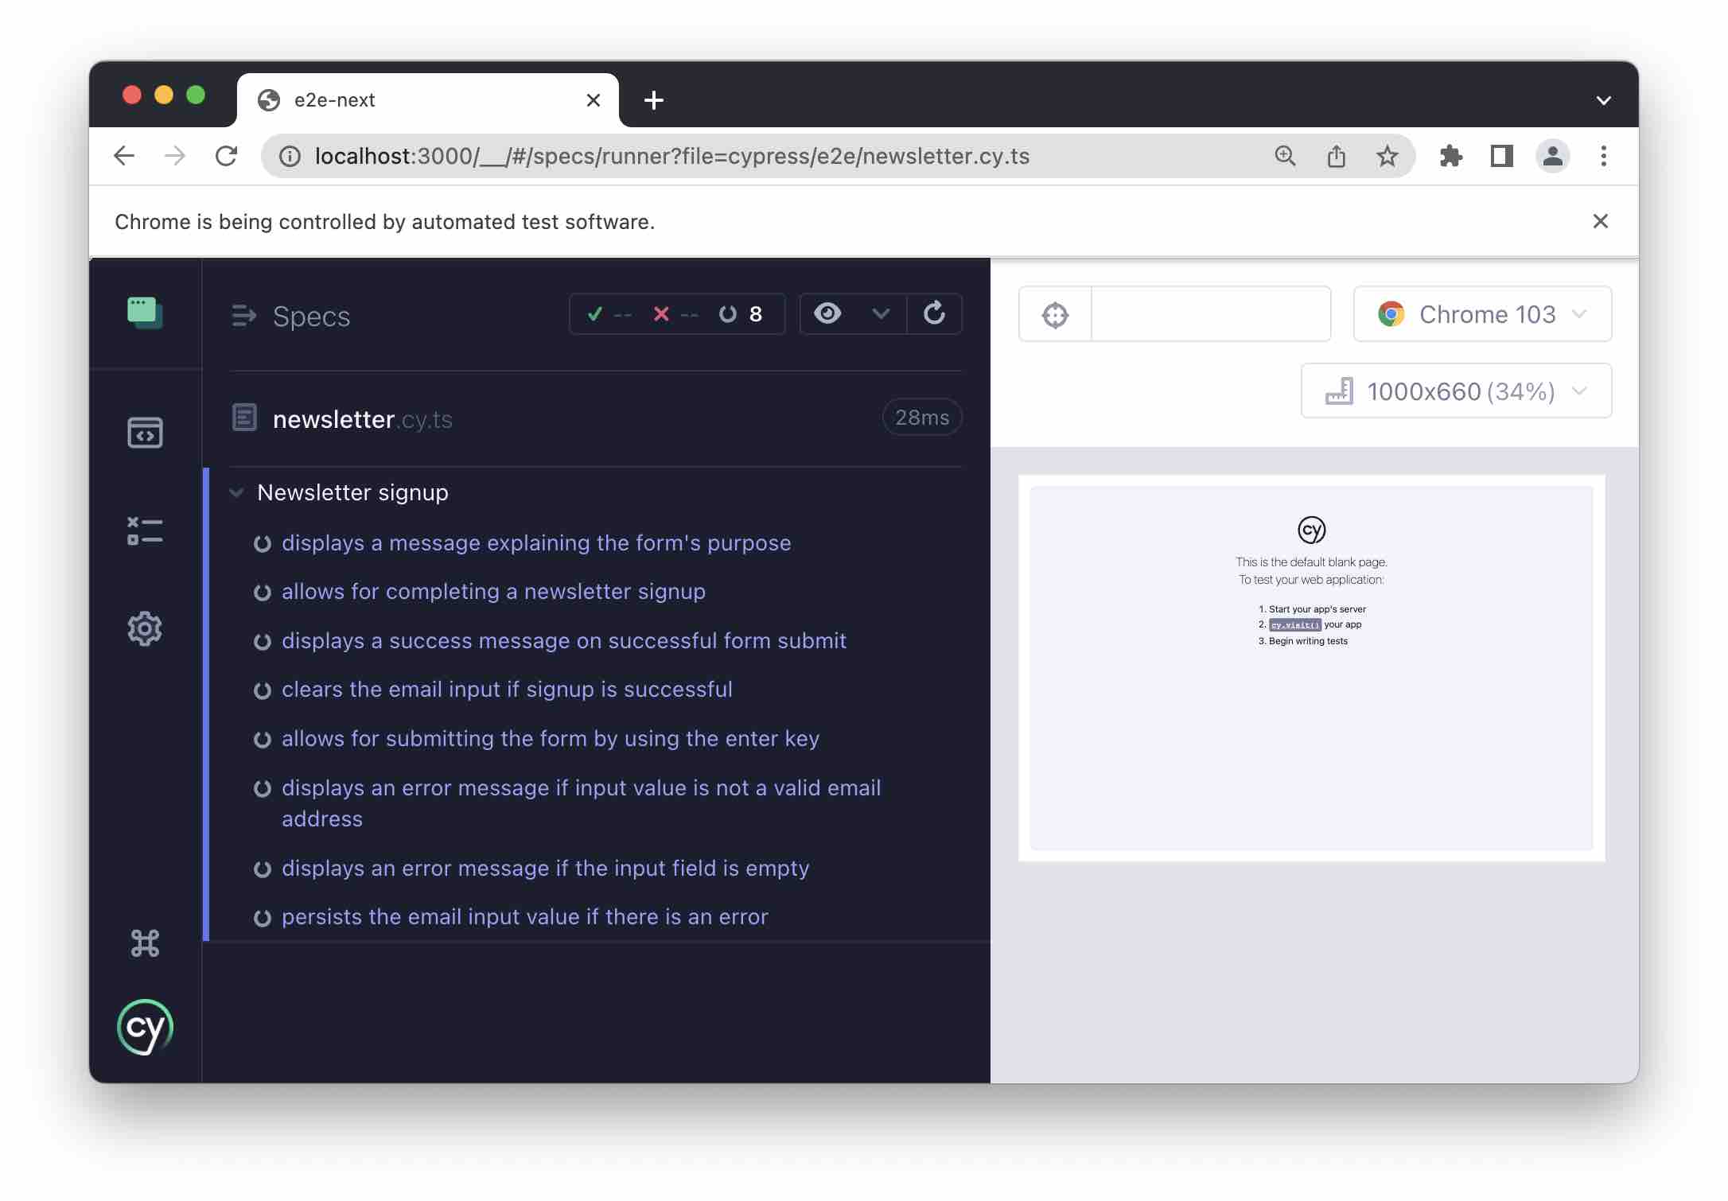This screenshot has height=1201, width=1728.
Task: Open the Chrome 103 browser dropdown
Action: pos(1483,314)
